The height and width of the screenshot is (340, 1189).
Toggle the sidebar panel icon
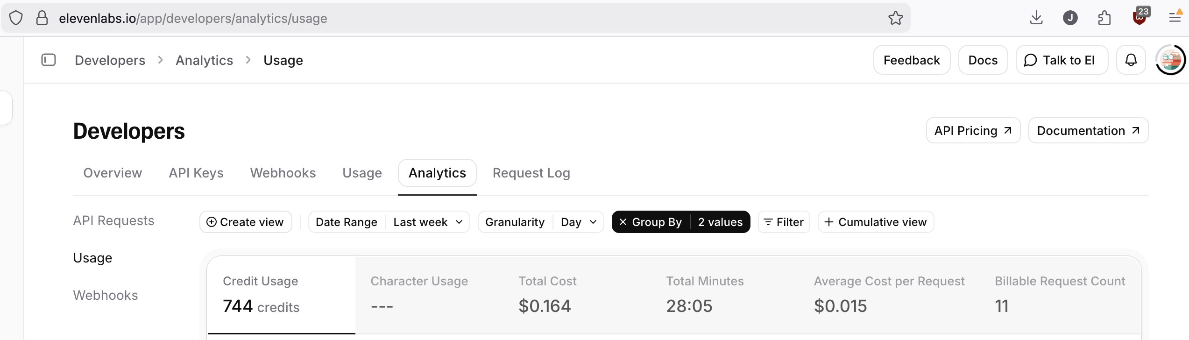[49, 60]
